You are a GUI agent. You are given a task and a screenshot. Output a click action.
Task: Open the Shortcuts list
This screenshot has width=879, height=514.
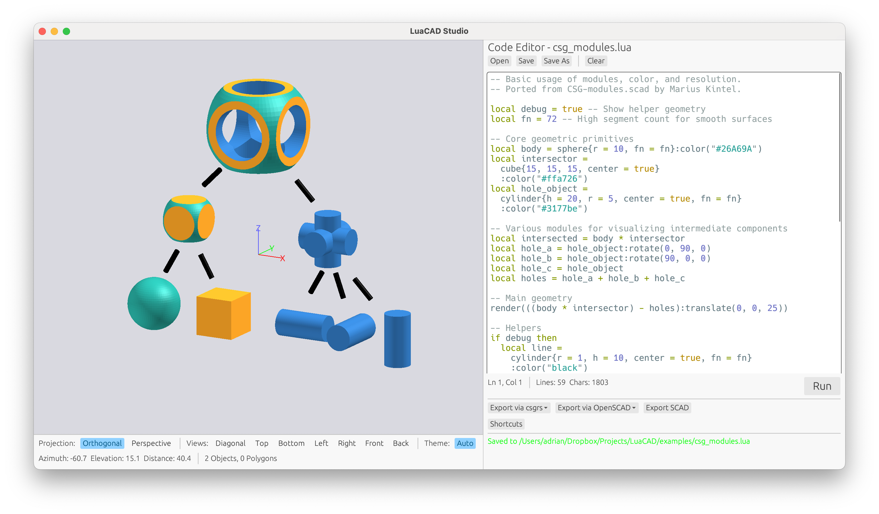[x=506, y=424]
